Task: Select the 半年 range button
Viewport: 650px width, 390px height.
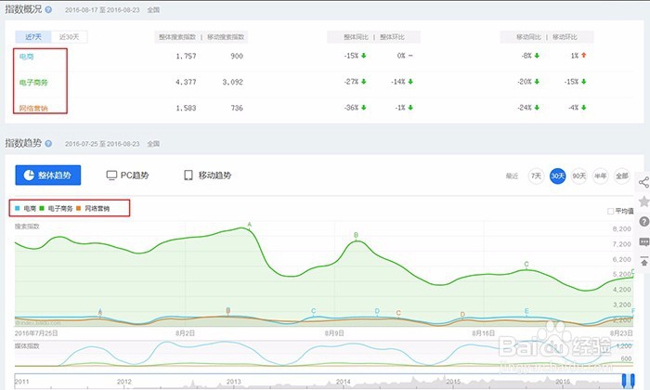Action: [600, 175]
